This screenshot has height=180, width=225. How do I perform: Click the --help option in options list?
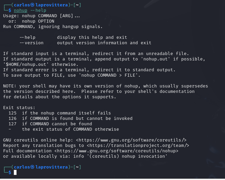pyautogui.click(x=28, y=37)
